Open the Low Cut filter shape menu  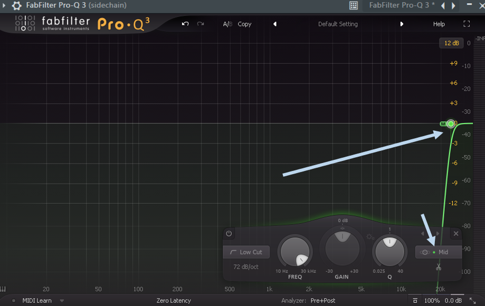(x=246, y=252)
